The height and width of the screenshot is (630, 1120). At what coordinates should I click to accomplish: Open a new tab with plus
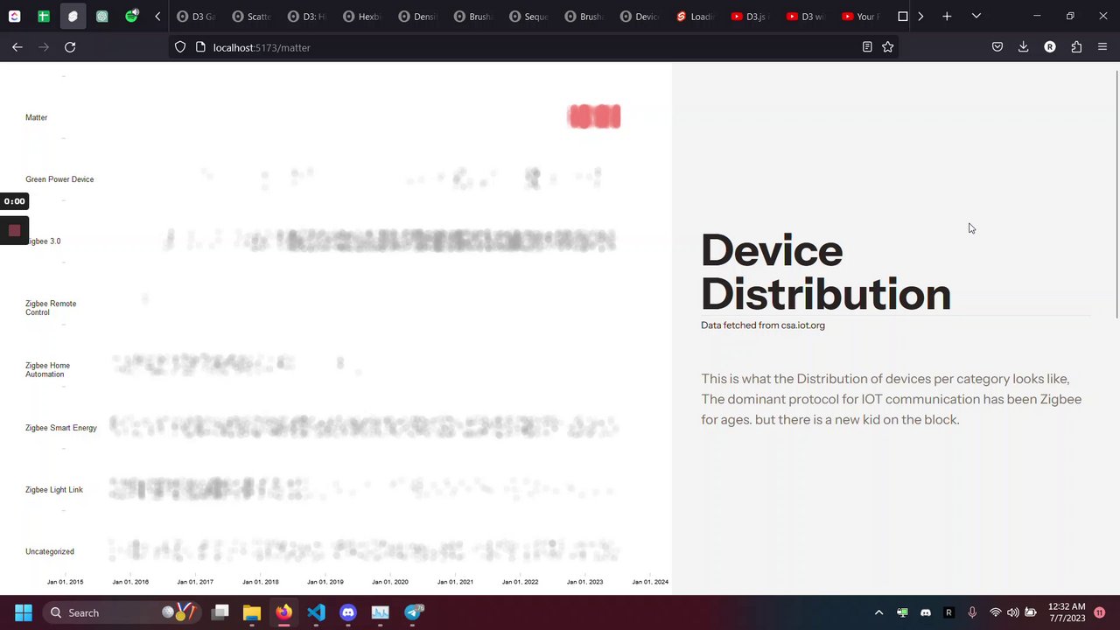tap(947, 16)
